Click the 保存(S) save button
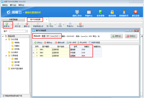This screenshot has height=98, width=144. [117, 36]
